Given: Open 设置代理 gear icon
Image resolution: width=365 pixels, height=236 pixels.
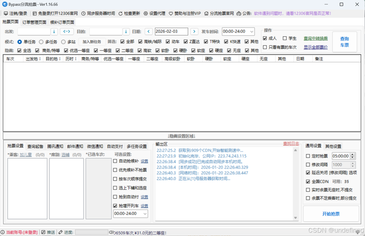Looking at the screenshot, I should pos(146,14).
